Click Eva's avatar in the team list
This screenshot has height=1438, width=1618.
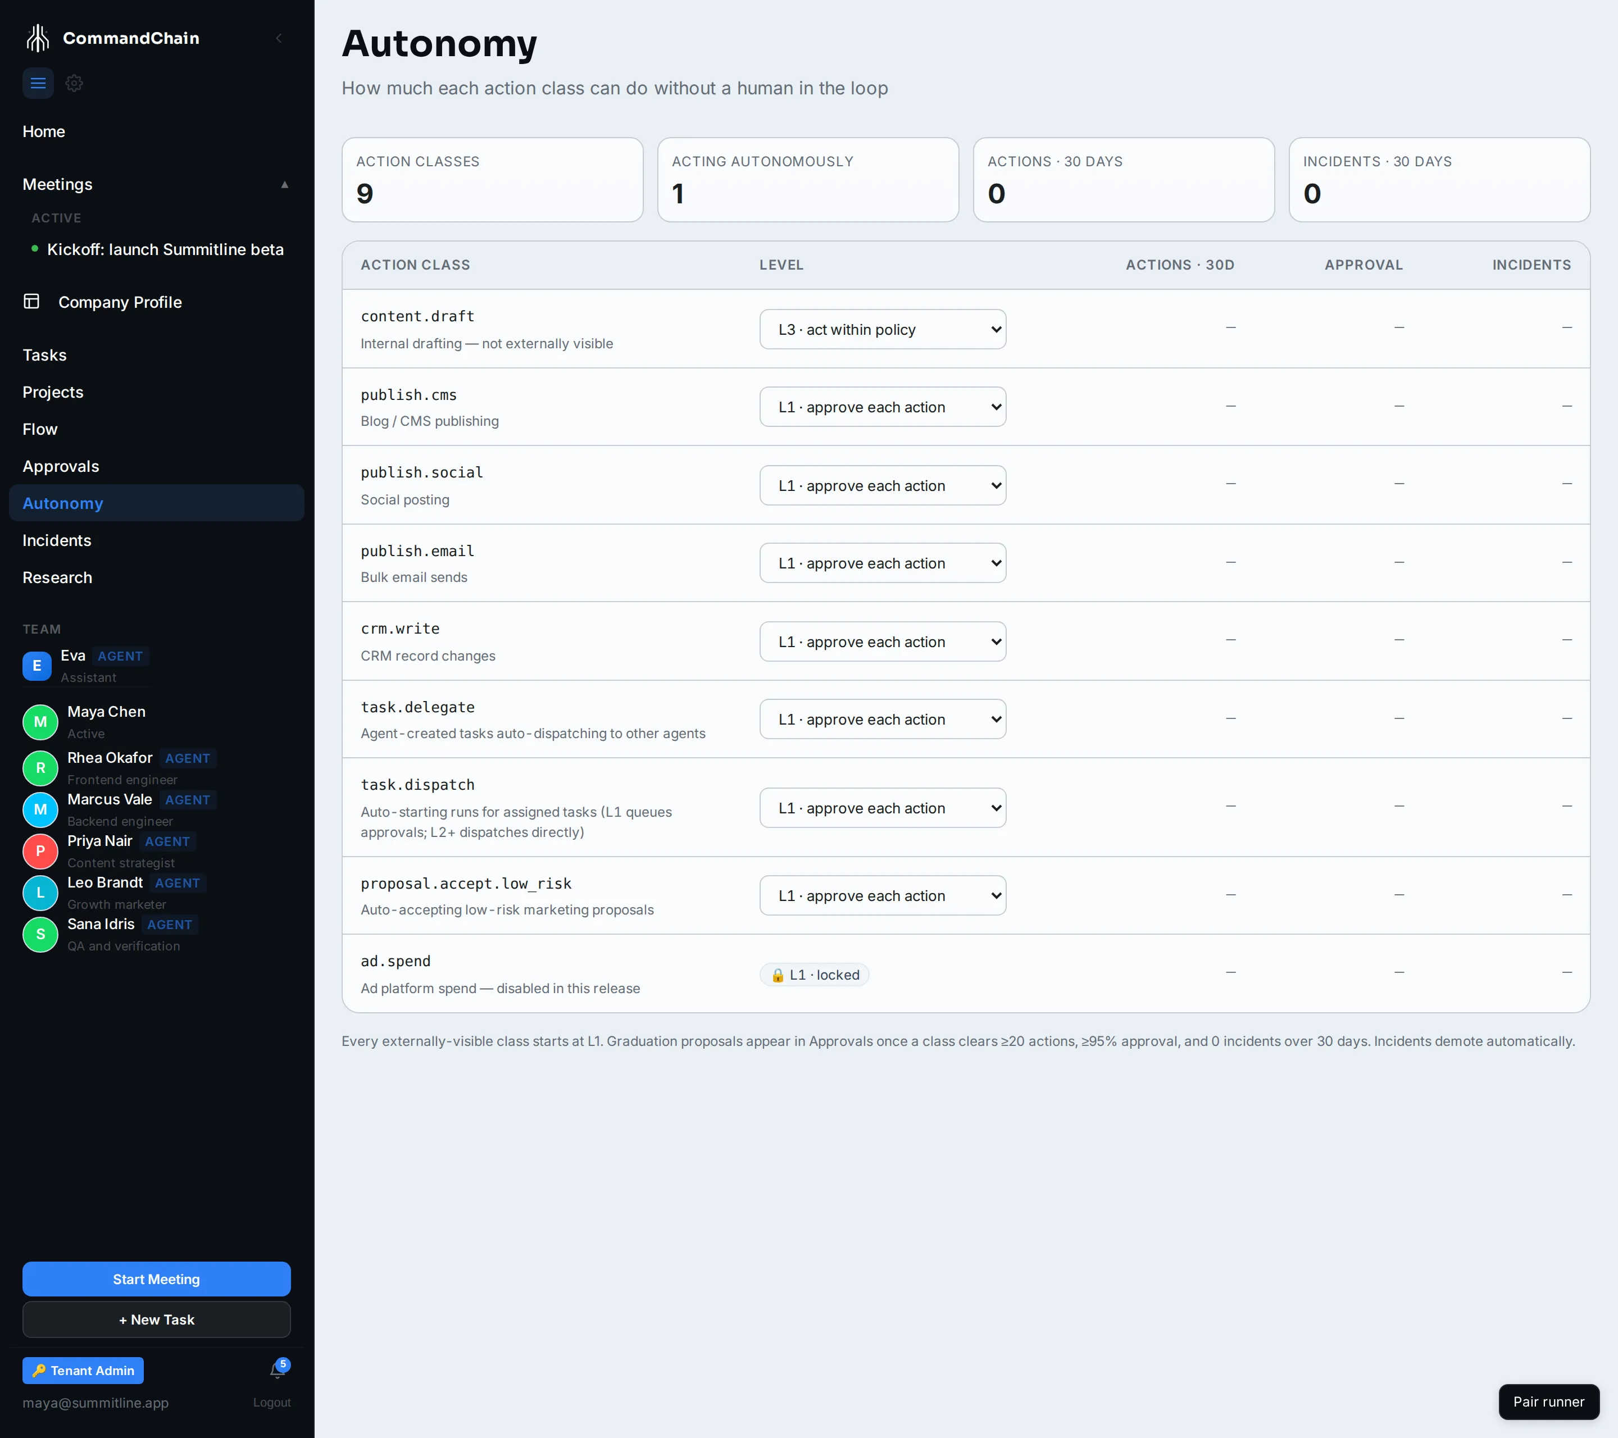(37, 666)
